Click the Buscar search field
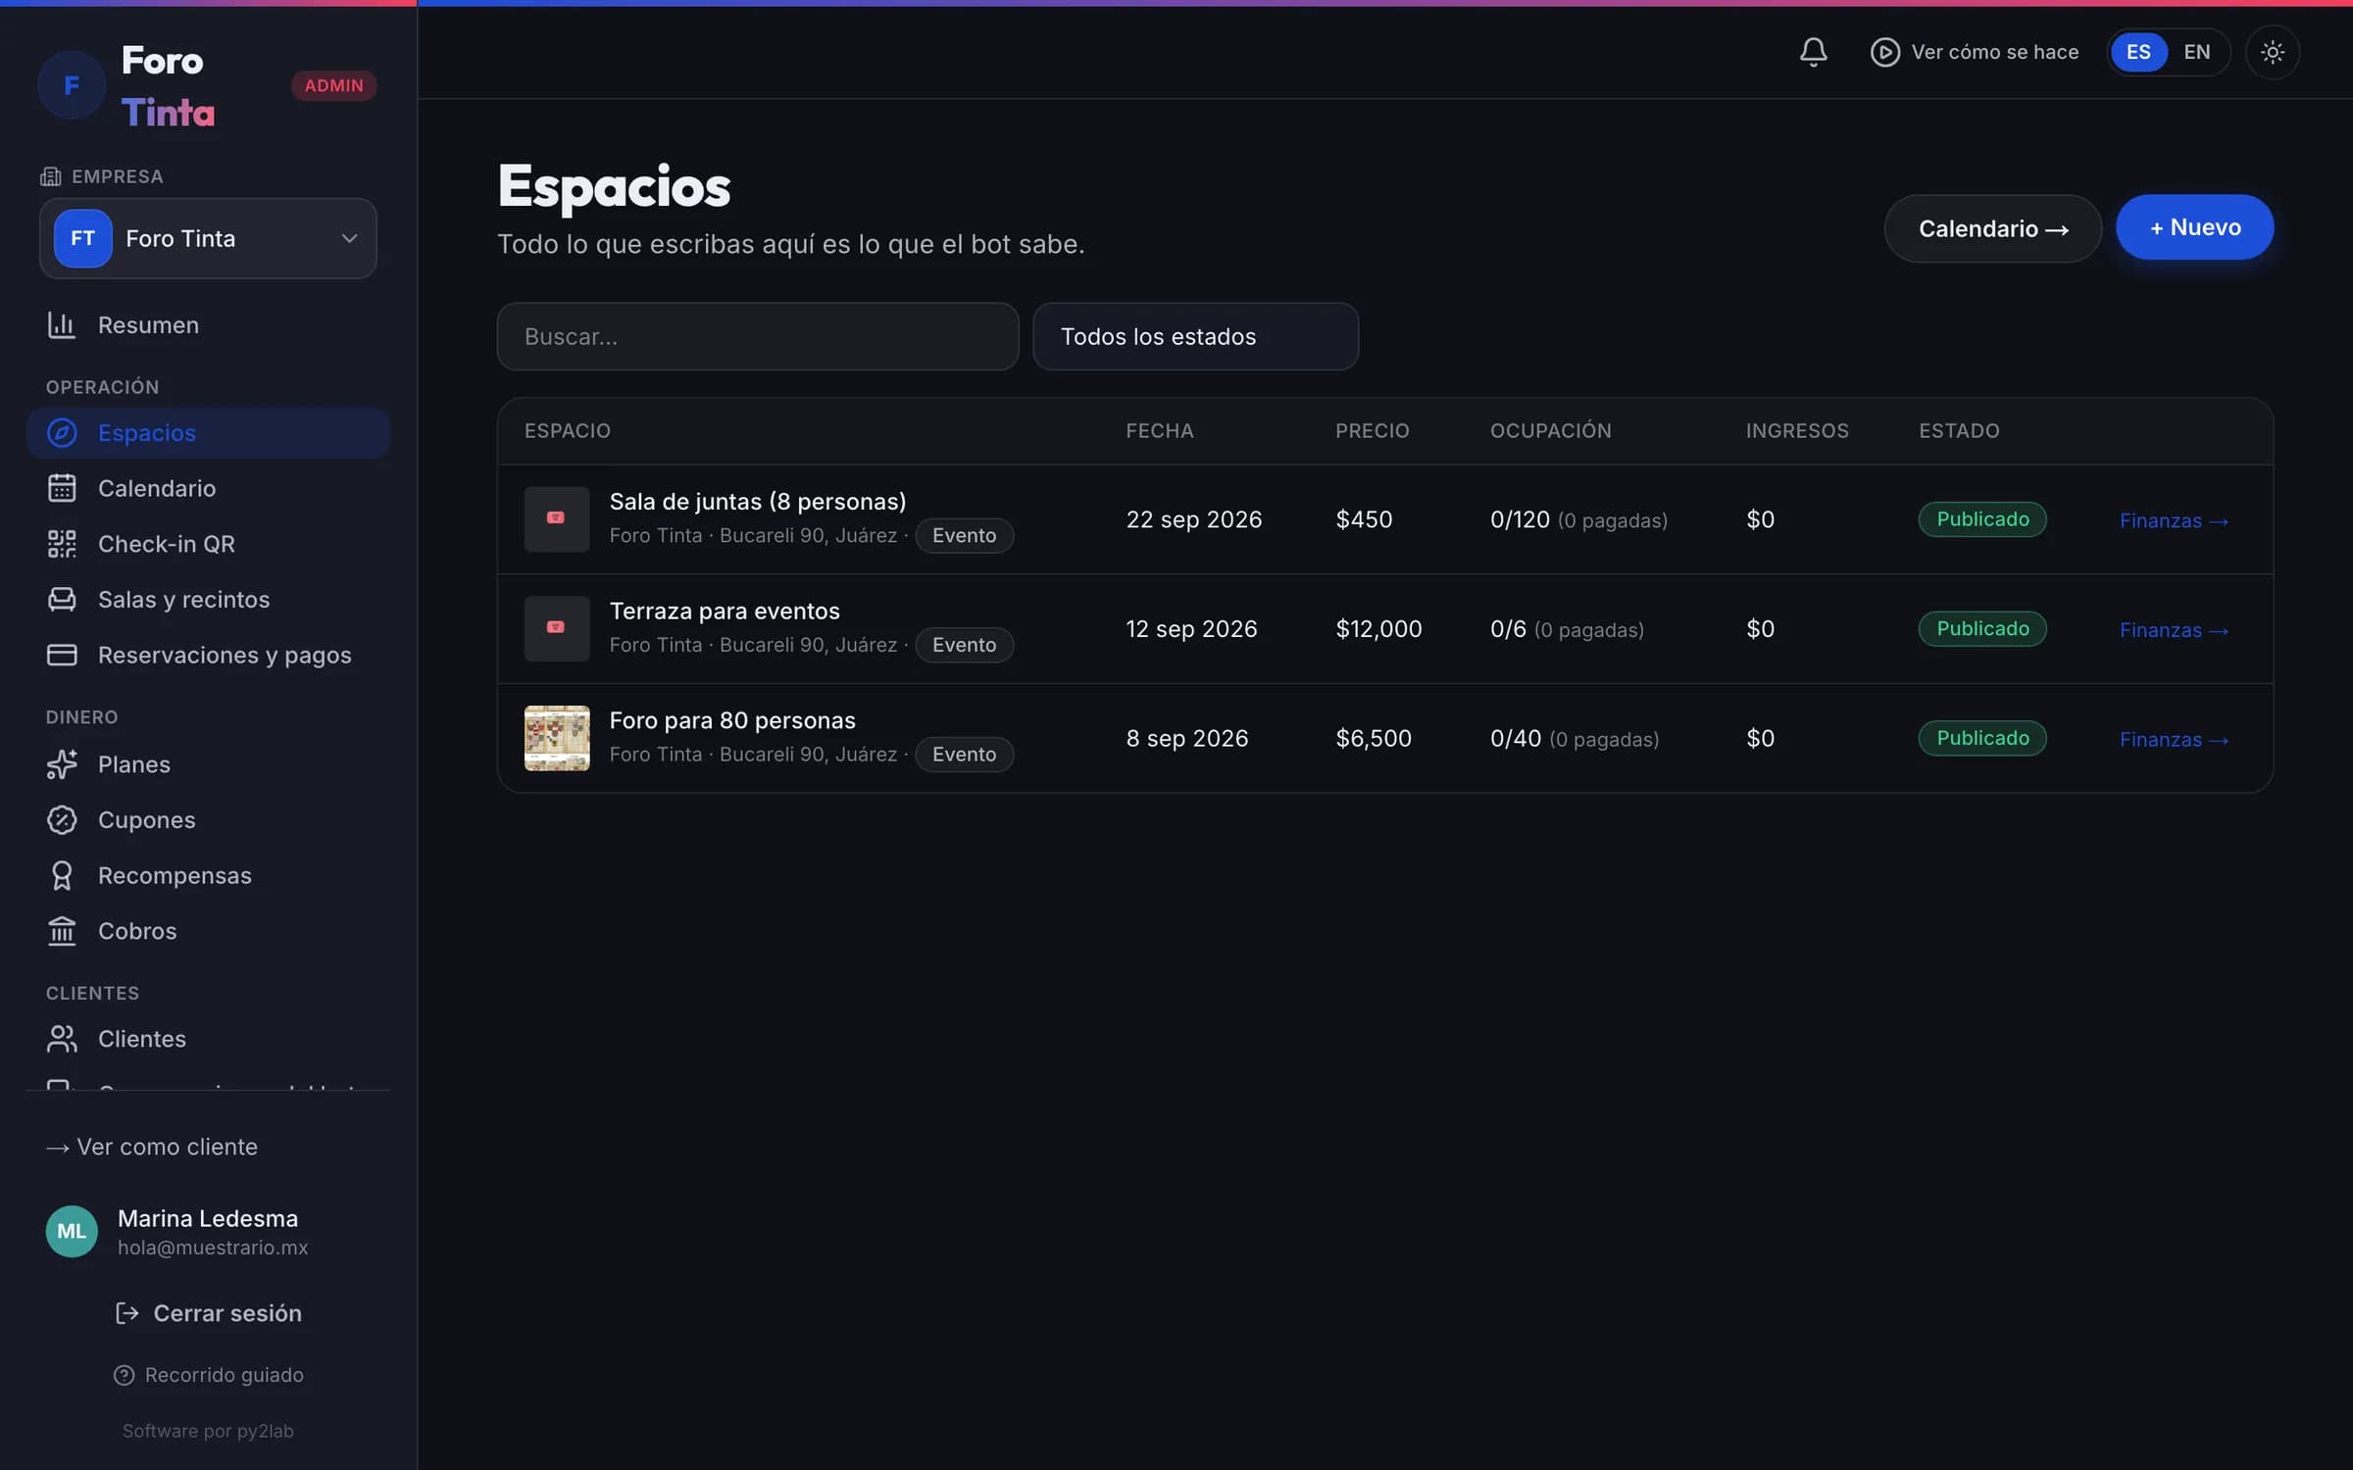Viewport: 2353px width, 1470px height. pos(757,336)
